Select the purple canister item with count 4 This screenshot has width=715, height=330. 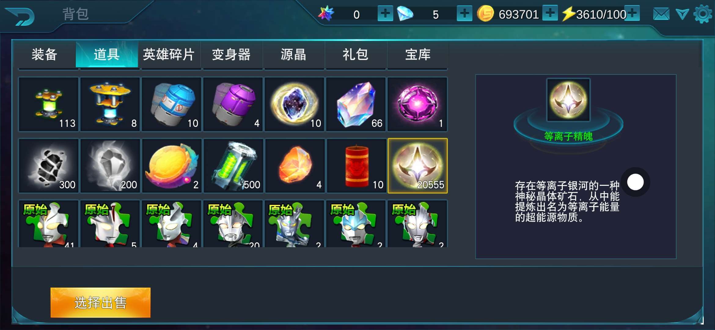[233, 104]
